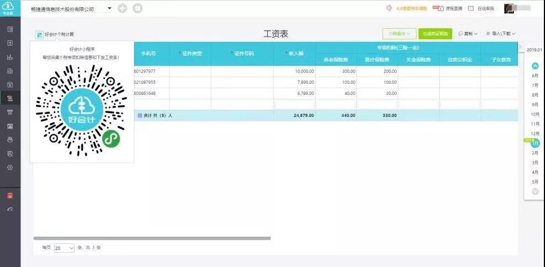This screenshot has width=545, height=267.
Task: Click the empty 住房公积金 input in the blank row
Action: [460, 104]
